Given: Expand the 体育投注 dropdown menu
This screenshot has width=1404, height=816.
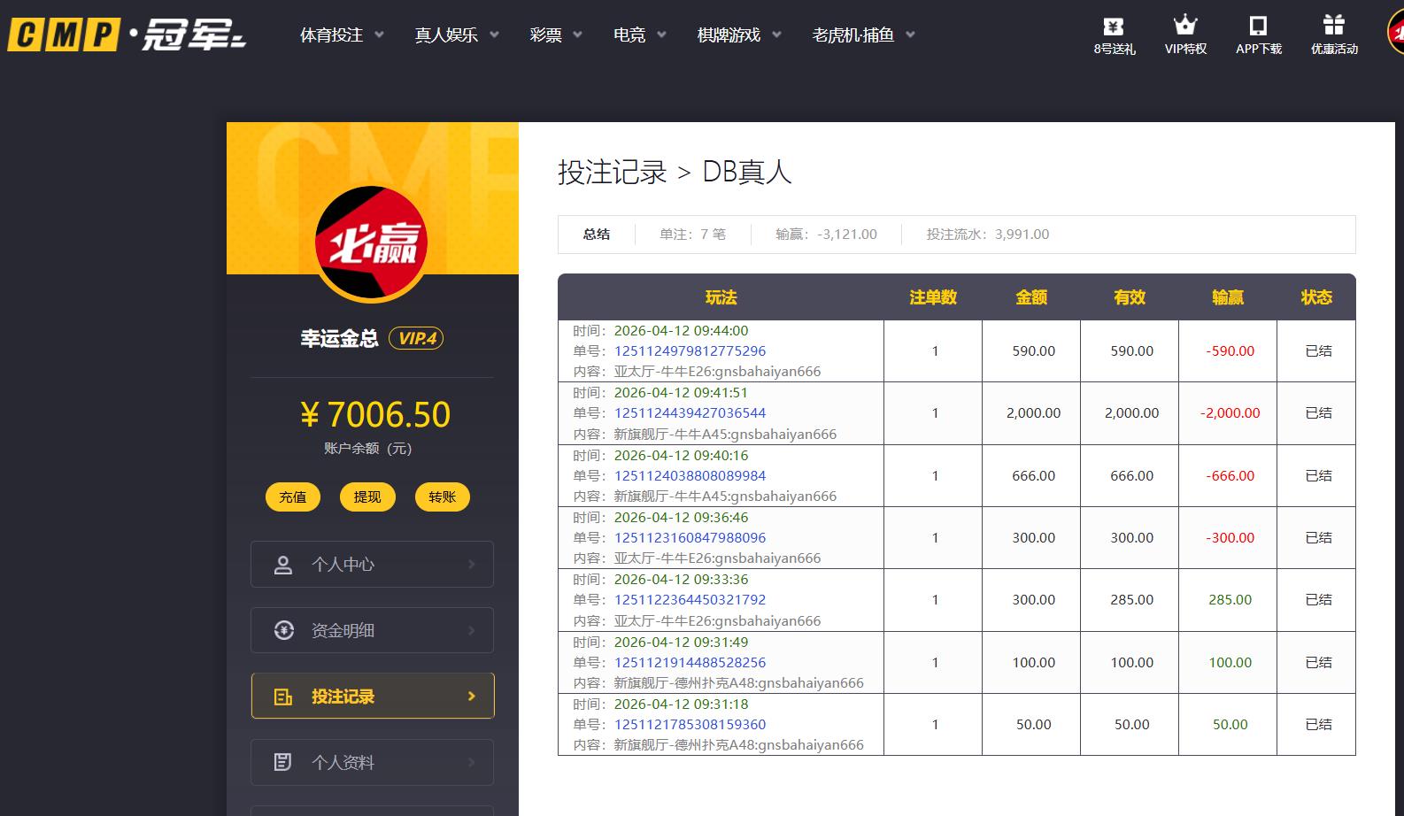Looking at the screenshot, I should click(342, 35).
